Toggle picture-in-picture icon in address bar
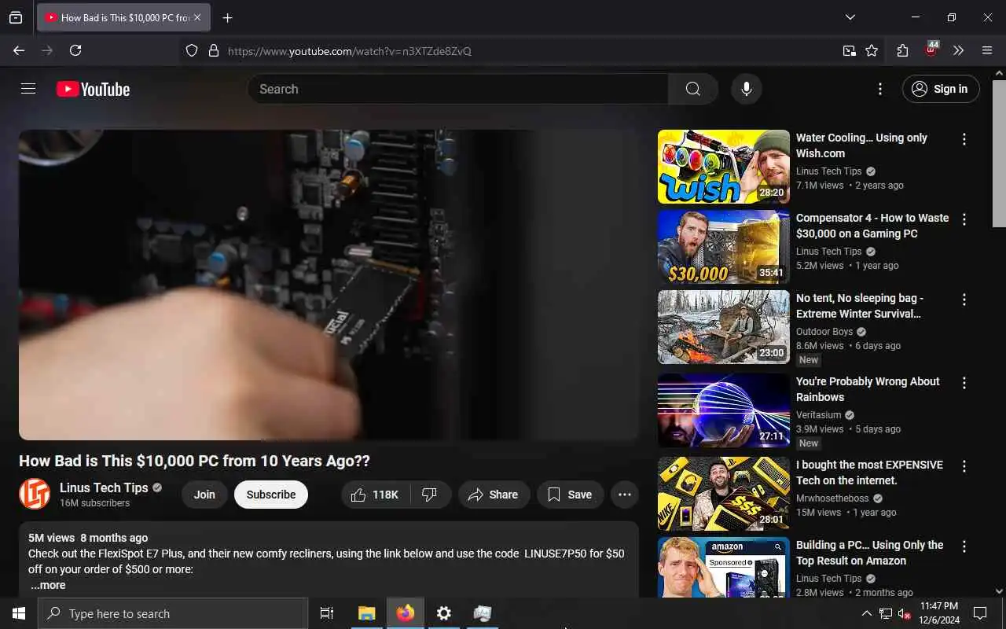This screenshot has height=629, width=1006. pyautogui.click(x=850, y=50)
